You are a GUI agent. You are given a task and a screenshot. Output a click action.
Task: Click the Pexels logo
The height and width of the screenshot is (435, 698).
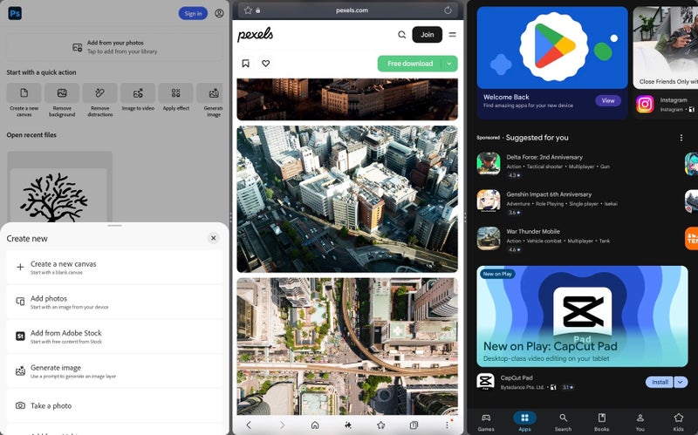tap(255, 34)
